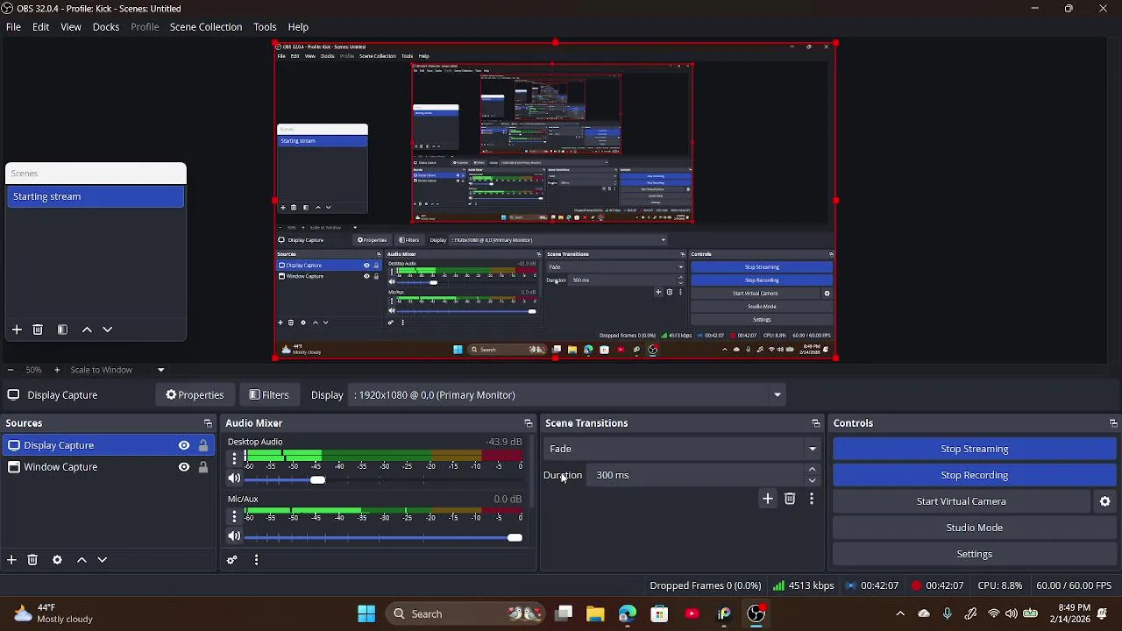Screen dimensions: 1122x631
Task: Open weather widget showing 44°F
Action: [x=53, y=613]
